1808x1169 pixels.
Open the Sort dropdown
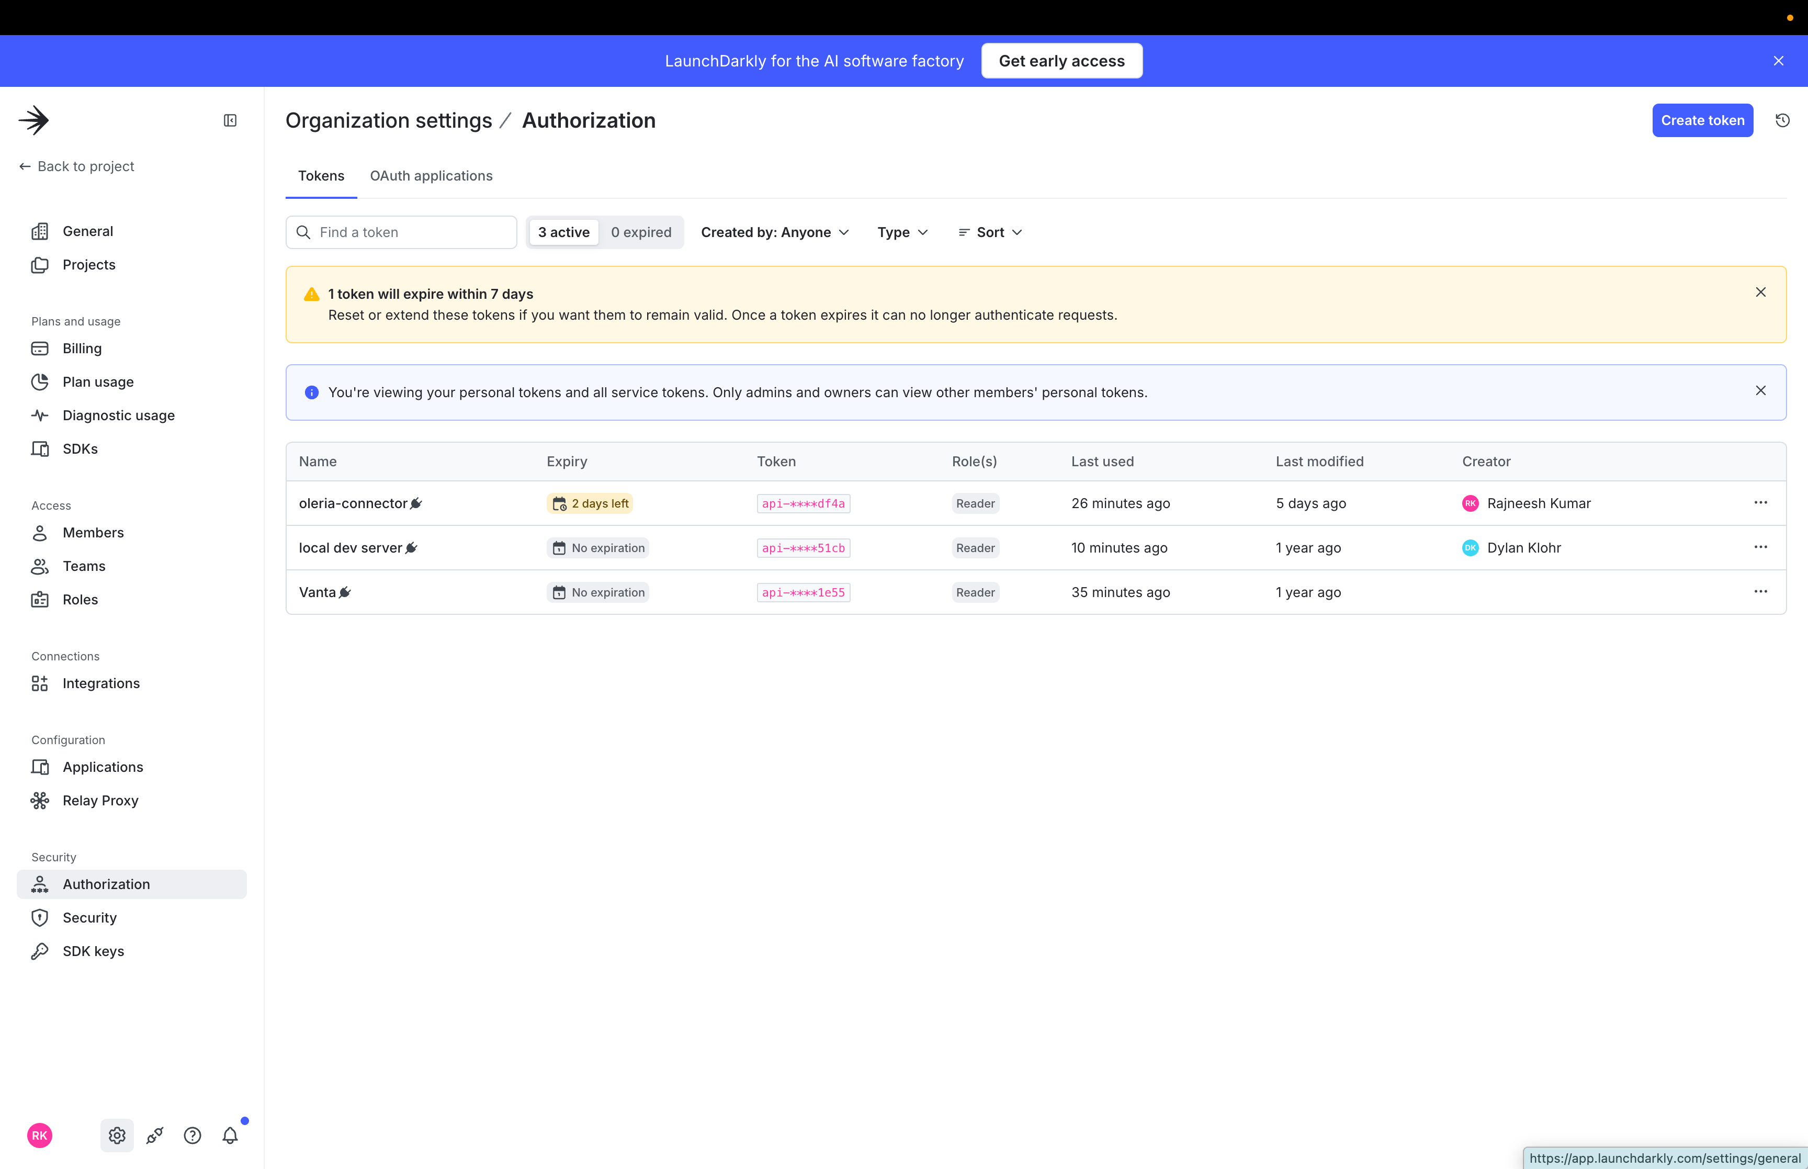coord(990,232)
